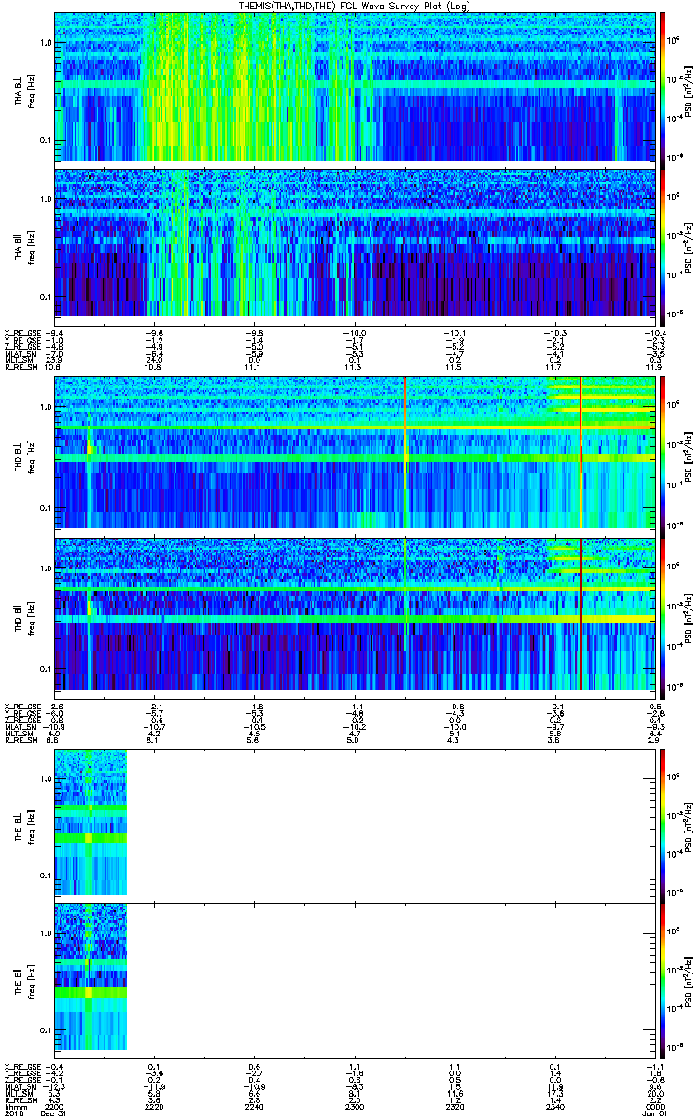Click the '2300' time tick label
This screenshot has height=1120, width=700.
(354, 1105)
